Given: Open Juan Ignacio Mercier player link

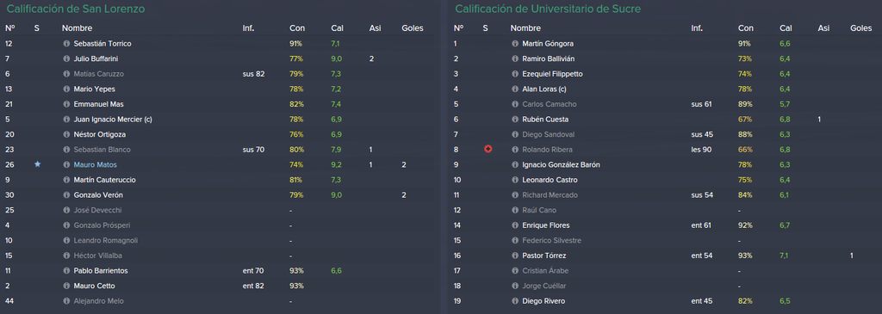Looking at the screenshot, I should pos(113,119).
